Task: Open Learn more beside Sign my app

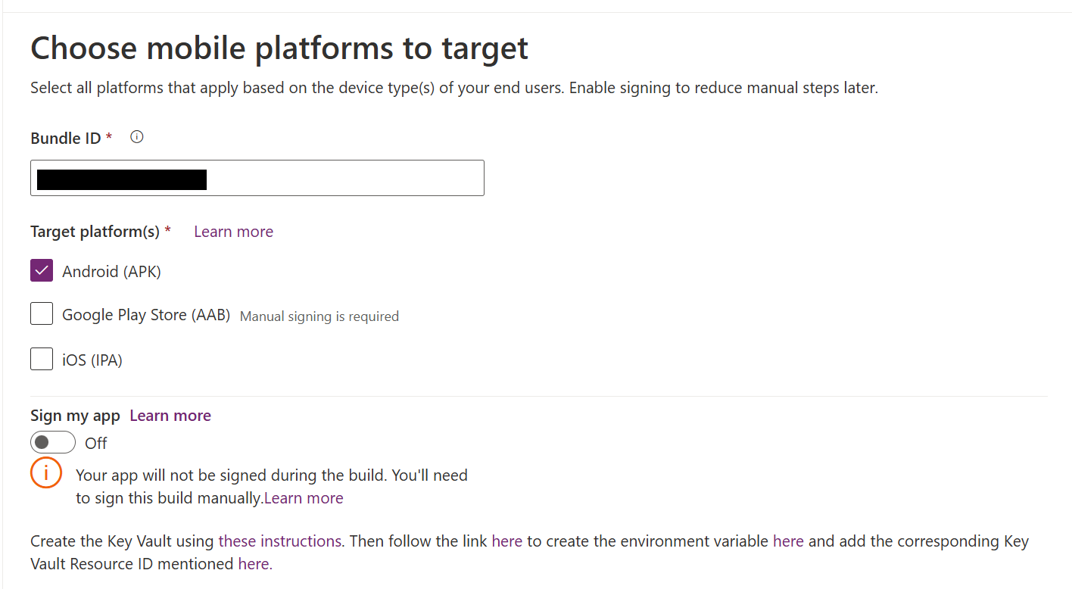Action: 170,416
